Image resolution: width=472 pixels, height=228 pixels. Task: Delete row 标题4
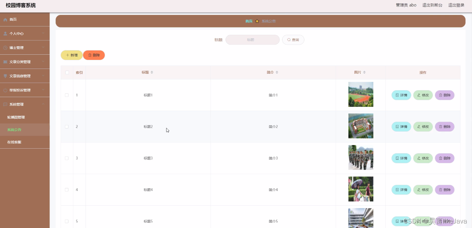(444, 190)
